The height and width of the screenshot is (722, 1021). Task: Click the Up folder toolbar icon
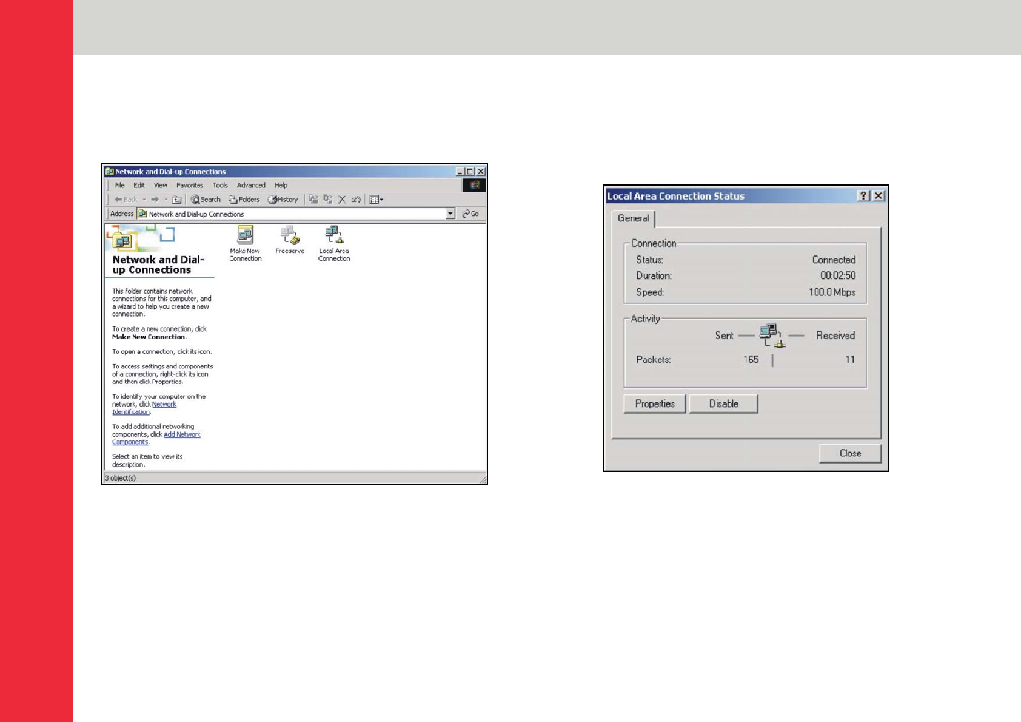click(x=177, y=200)
